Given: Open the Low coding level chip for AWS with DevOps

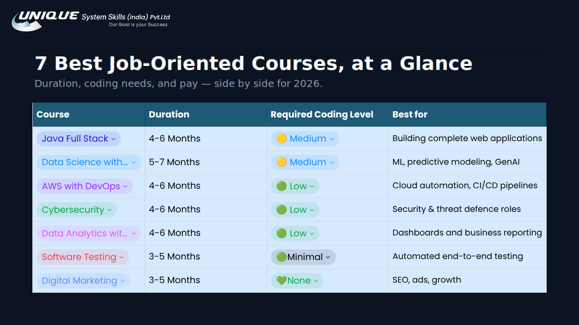Looking at the screenshot, I should [x=295, y=186].
